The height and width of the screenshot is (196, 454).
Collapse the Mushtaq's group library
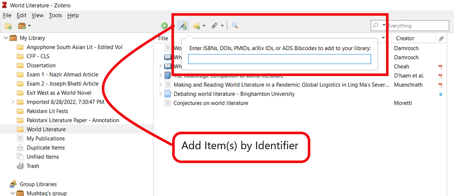pyautogui.click(x=13, y=193)
